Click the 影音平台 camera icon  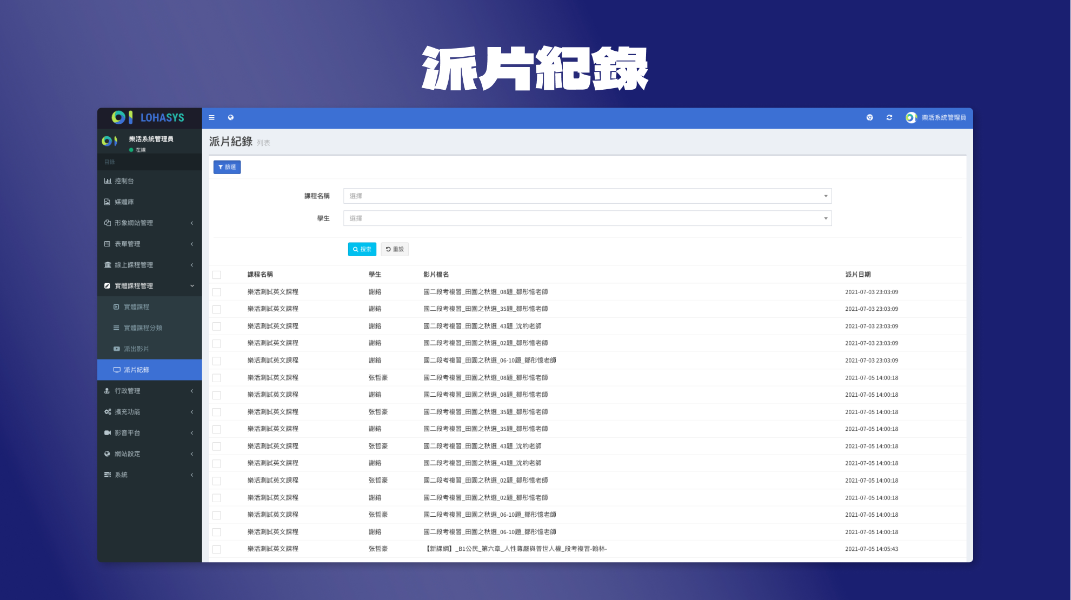pyautogui.click(x=108, y=433)
